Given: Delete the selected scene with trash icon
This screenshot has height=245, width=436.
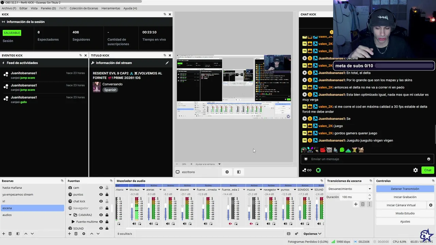Looking at the screenshot, I should coord(10,234).
